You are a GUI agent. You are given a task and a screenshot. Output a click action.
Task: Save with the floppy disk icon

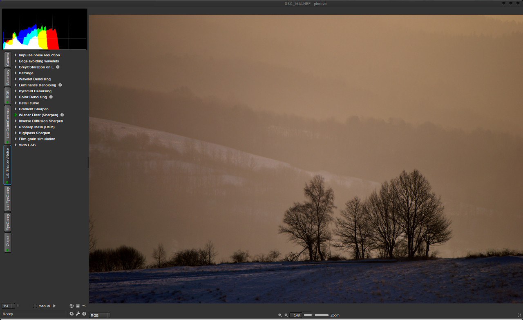pos(78,306)
